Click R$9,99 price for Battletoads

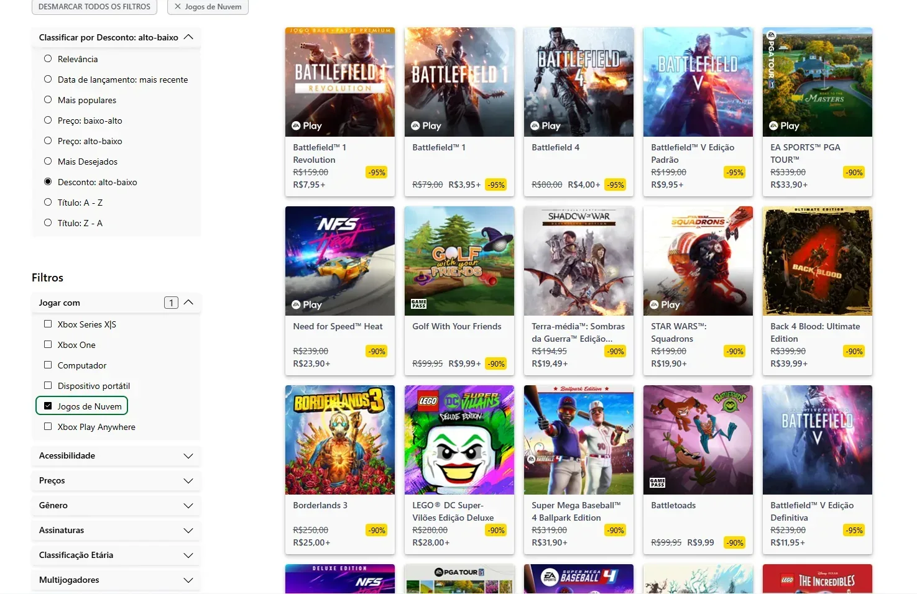pyautogui.click(x=701, y=542)
